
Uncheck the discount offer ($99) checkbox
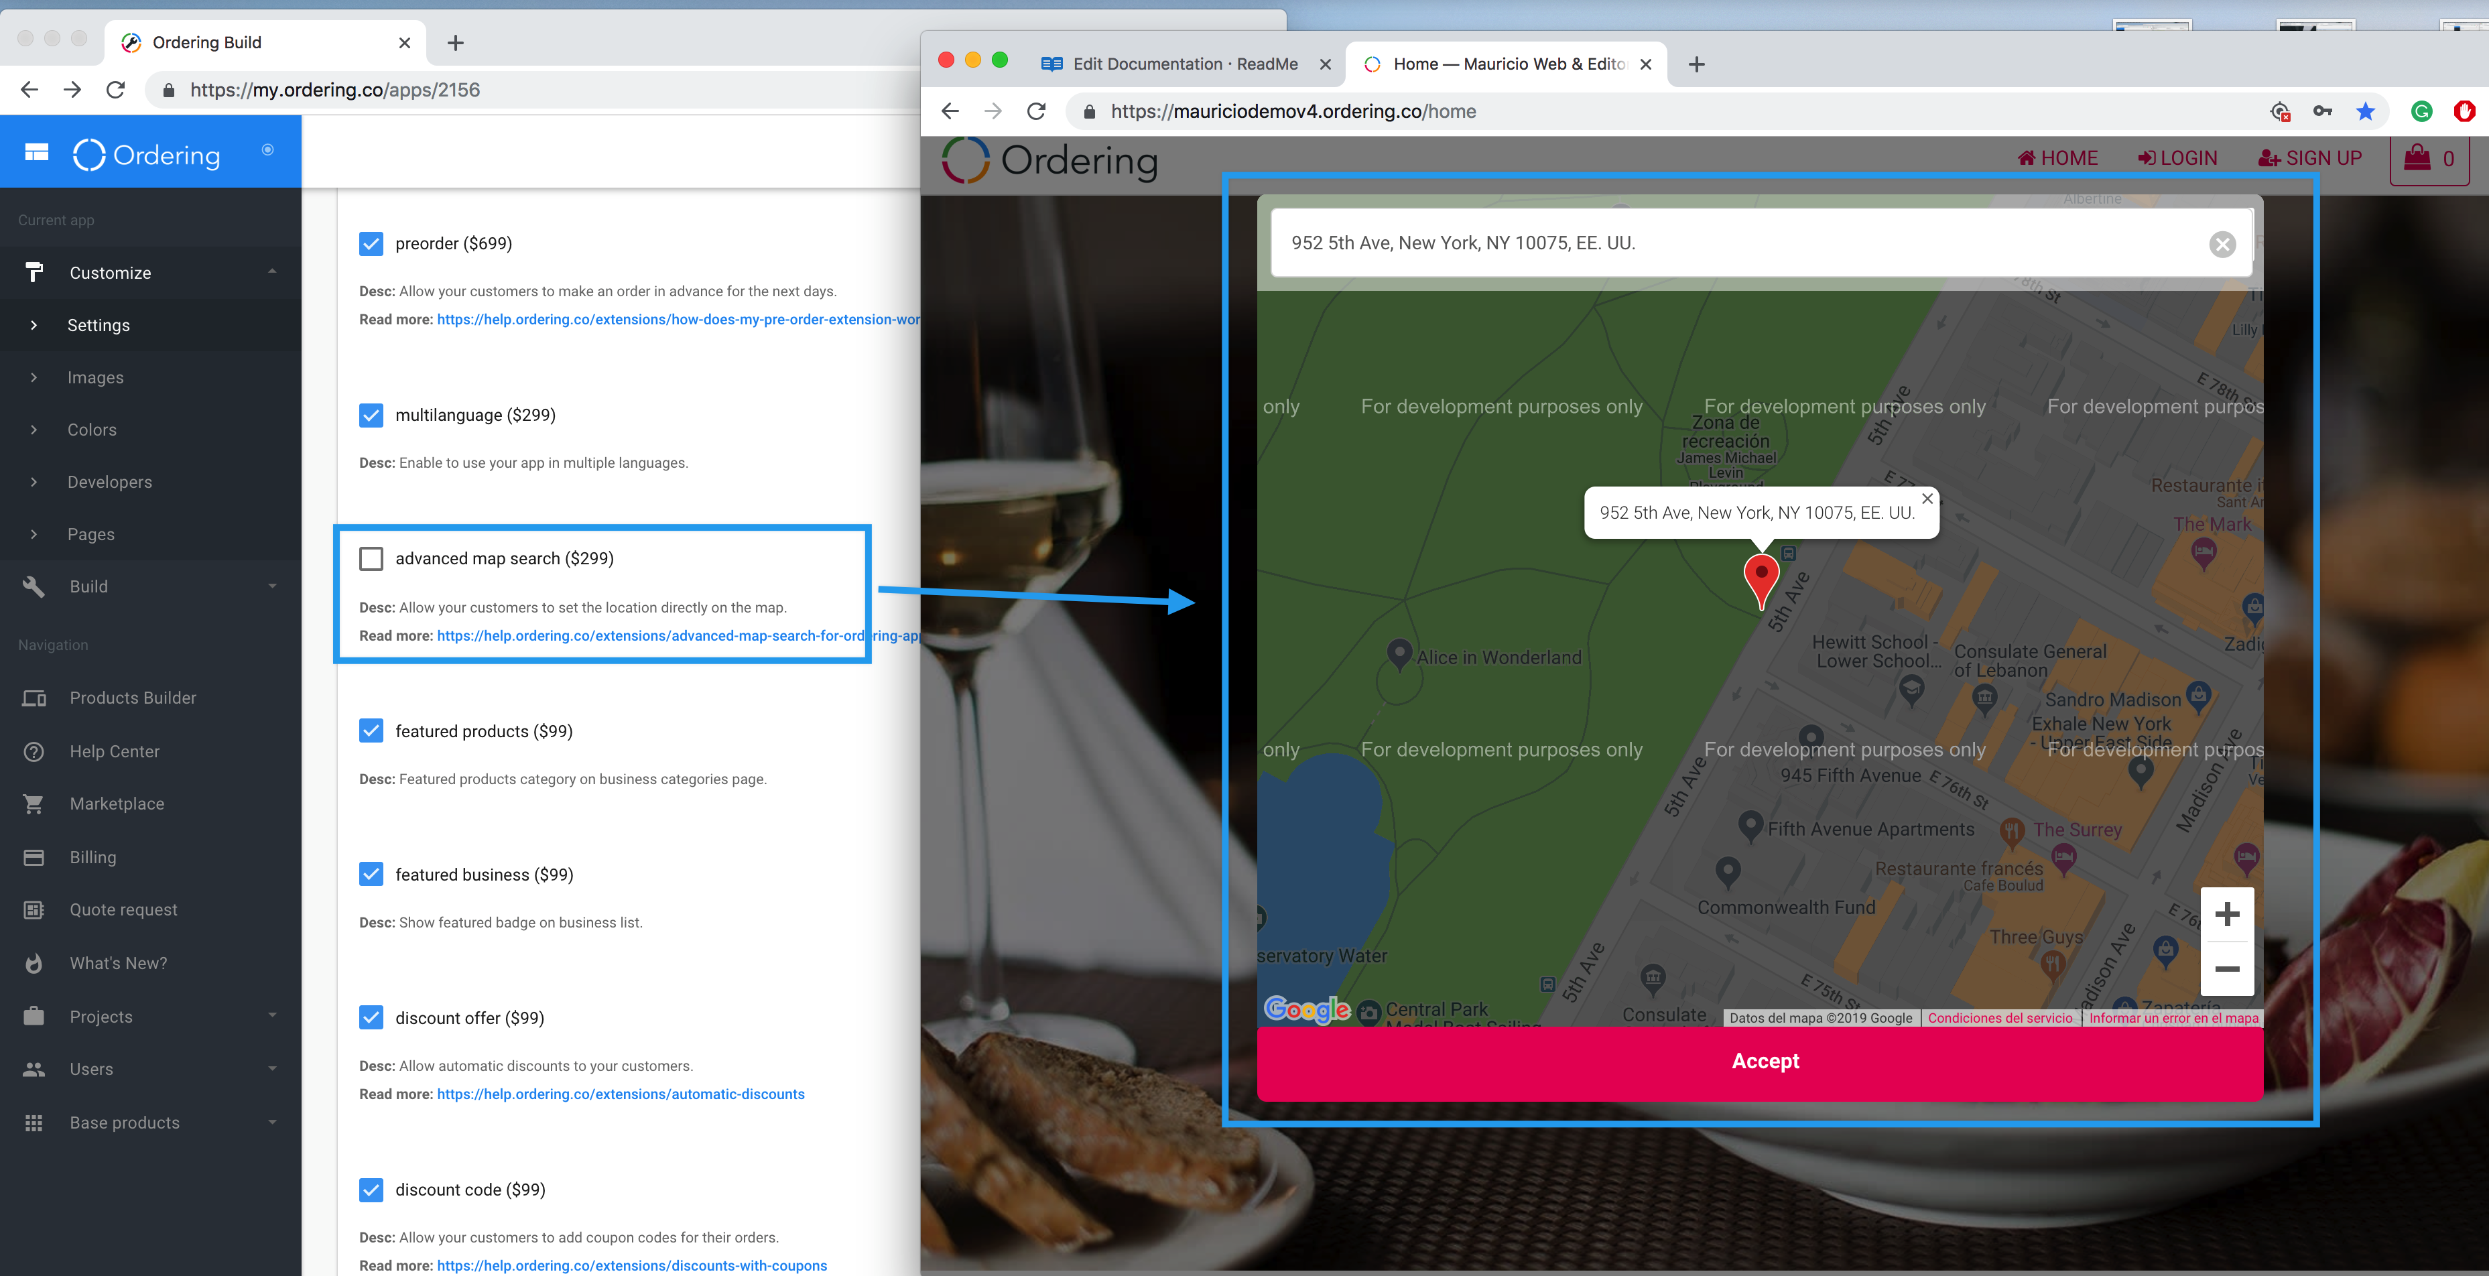click(371, 1018)
